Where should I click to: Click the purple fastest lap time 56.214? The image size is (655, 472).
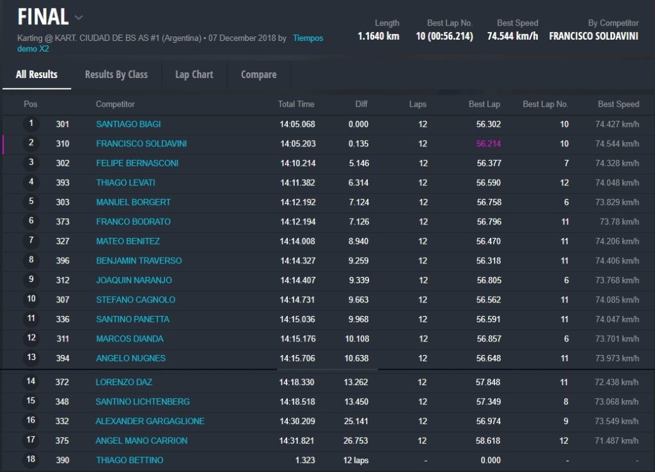click(x=488, y=144)
